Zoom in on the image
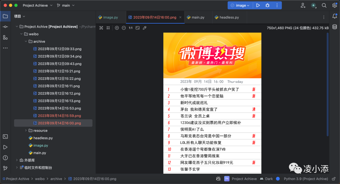This screenshot has width=340, height=184. tap(117, 28)
